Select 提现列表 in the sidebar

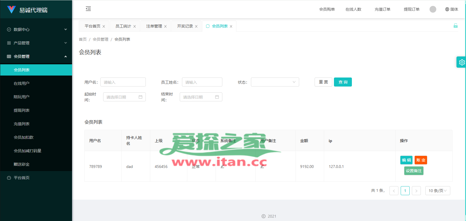pyautogui.click(x=22, y=110)
